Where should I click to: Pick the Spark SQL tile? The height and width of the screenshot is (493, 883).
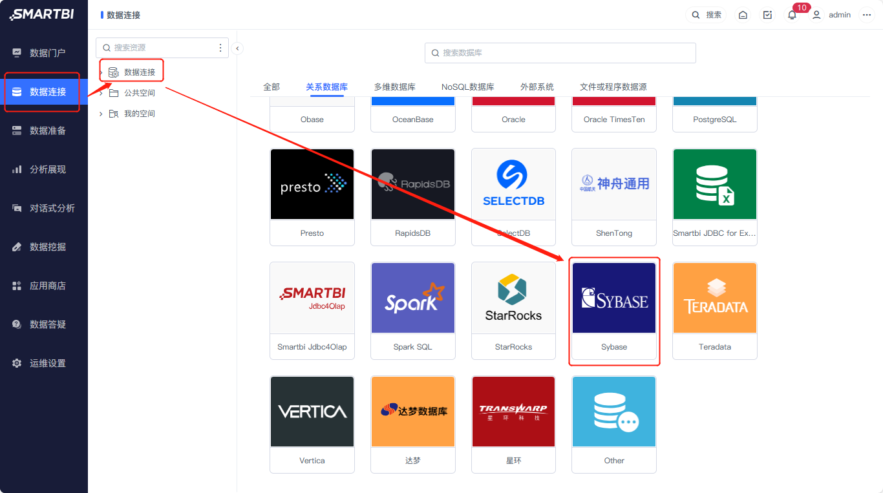tap(413, 311)
